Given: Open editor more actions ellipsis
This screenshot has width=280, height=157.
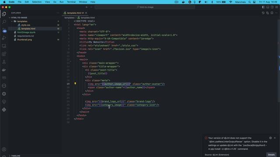Looking at the screenshot, I should tap(276, 13).
